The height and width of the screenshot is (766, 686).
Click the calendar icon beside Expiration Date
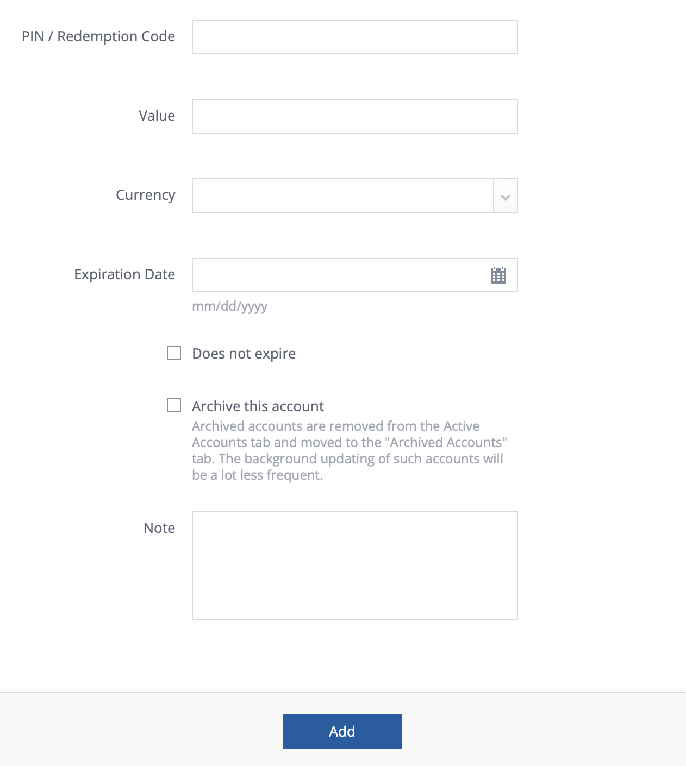498,275
